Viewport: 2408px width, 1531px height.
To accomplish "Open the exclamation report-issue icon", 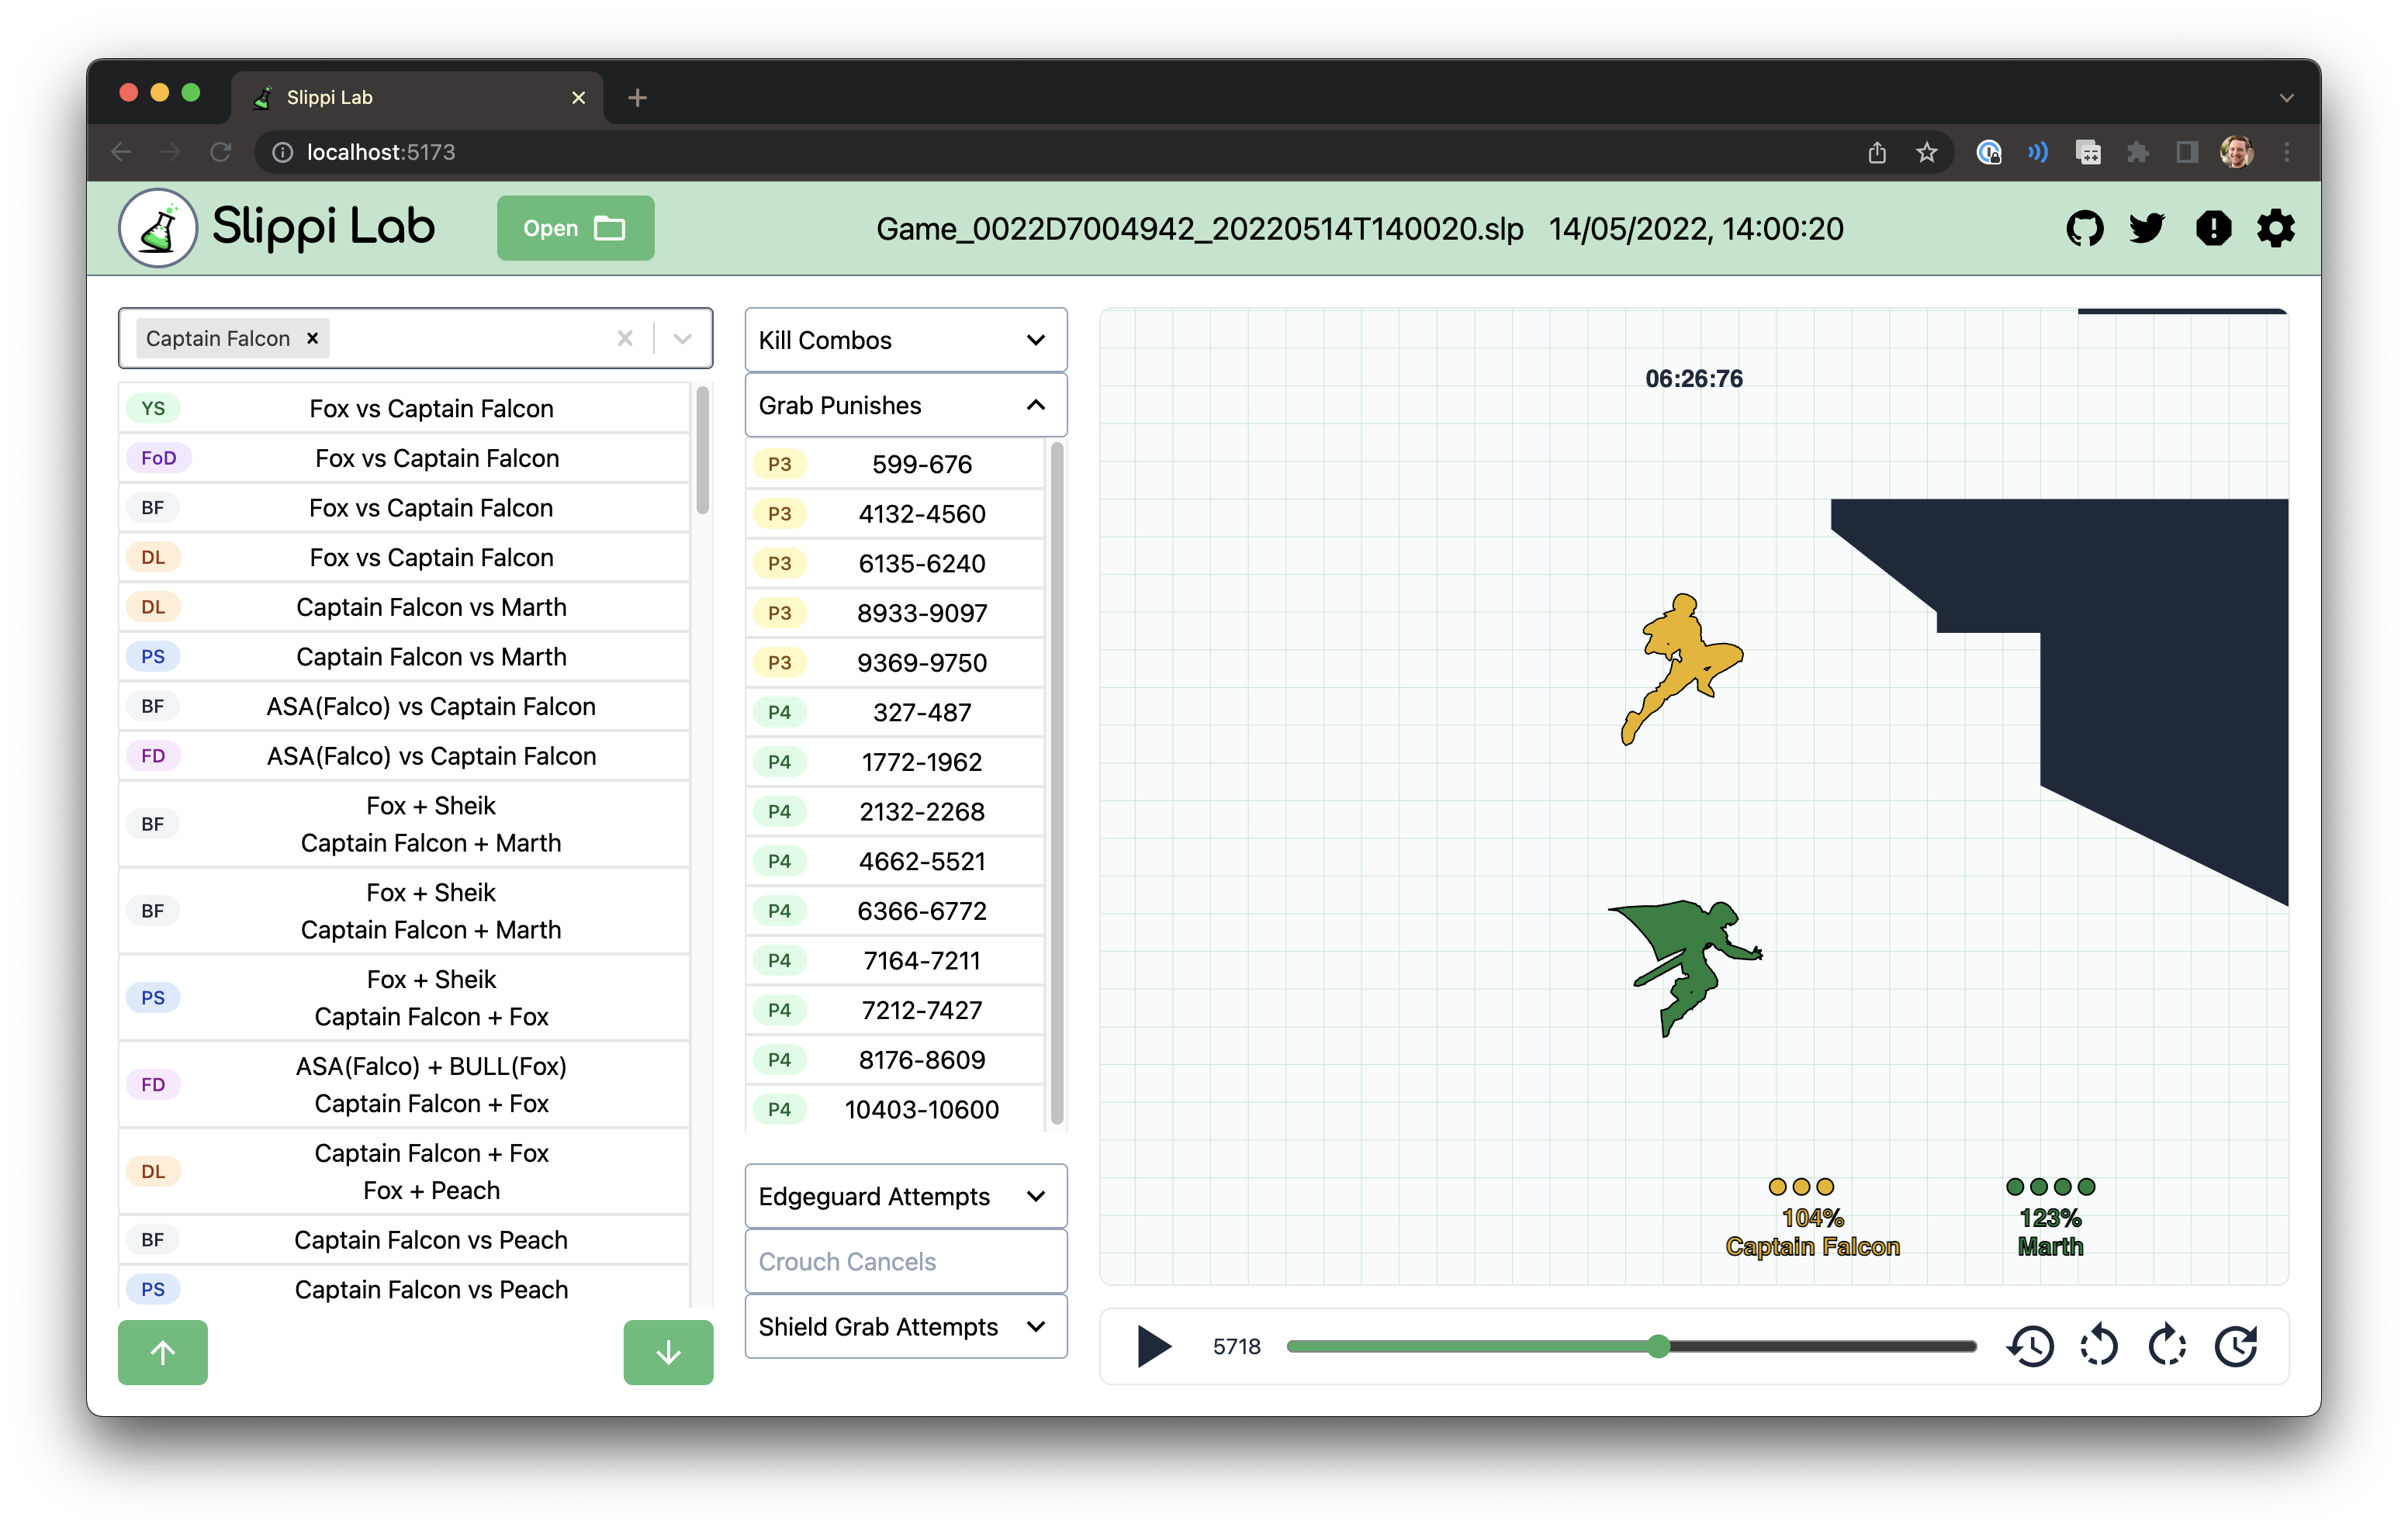I will pos(2213,229).
